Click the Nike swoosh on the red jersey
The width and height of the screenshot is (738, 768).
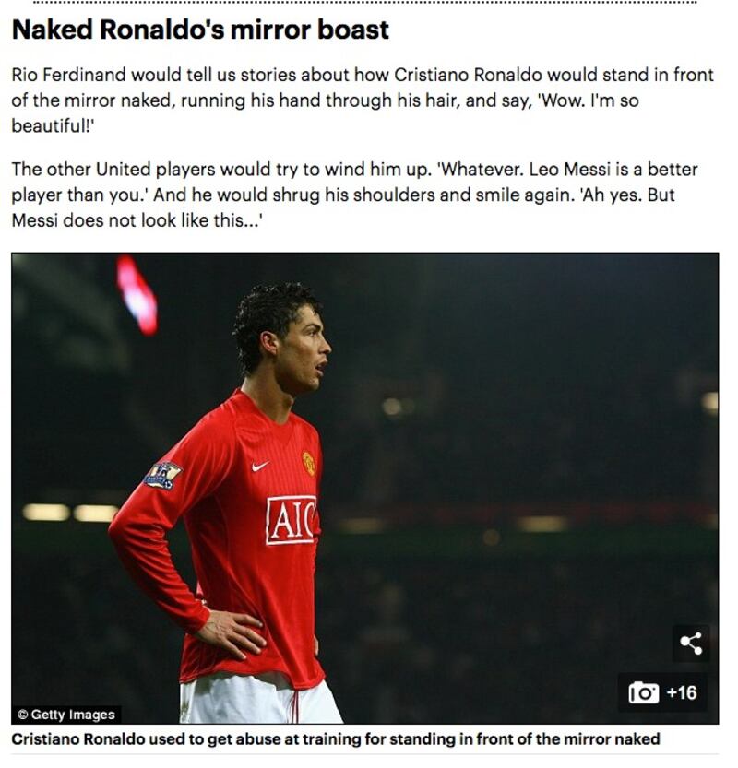click(x=260, y=466)
